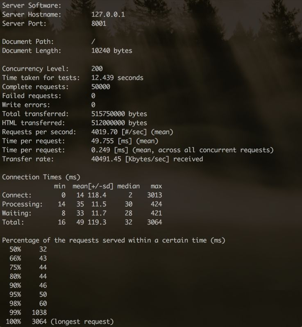Click the concurrency level value 200
The image size is (302, 327).
(97, 69)
